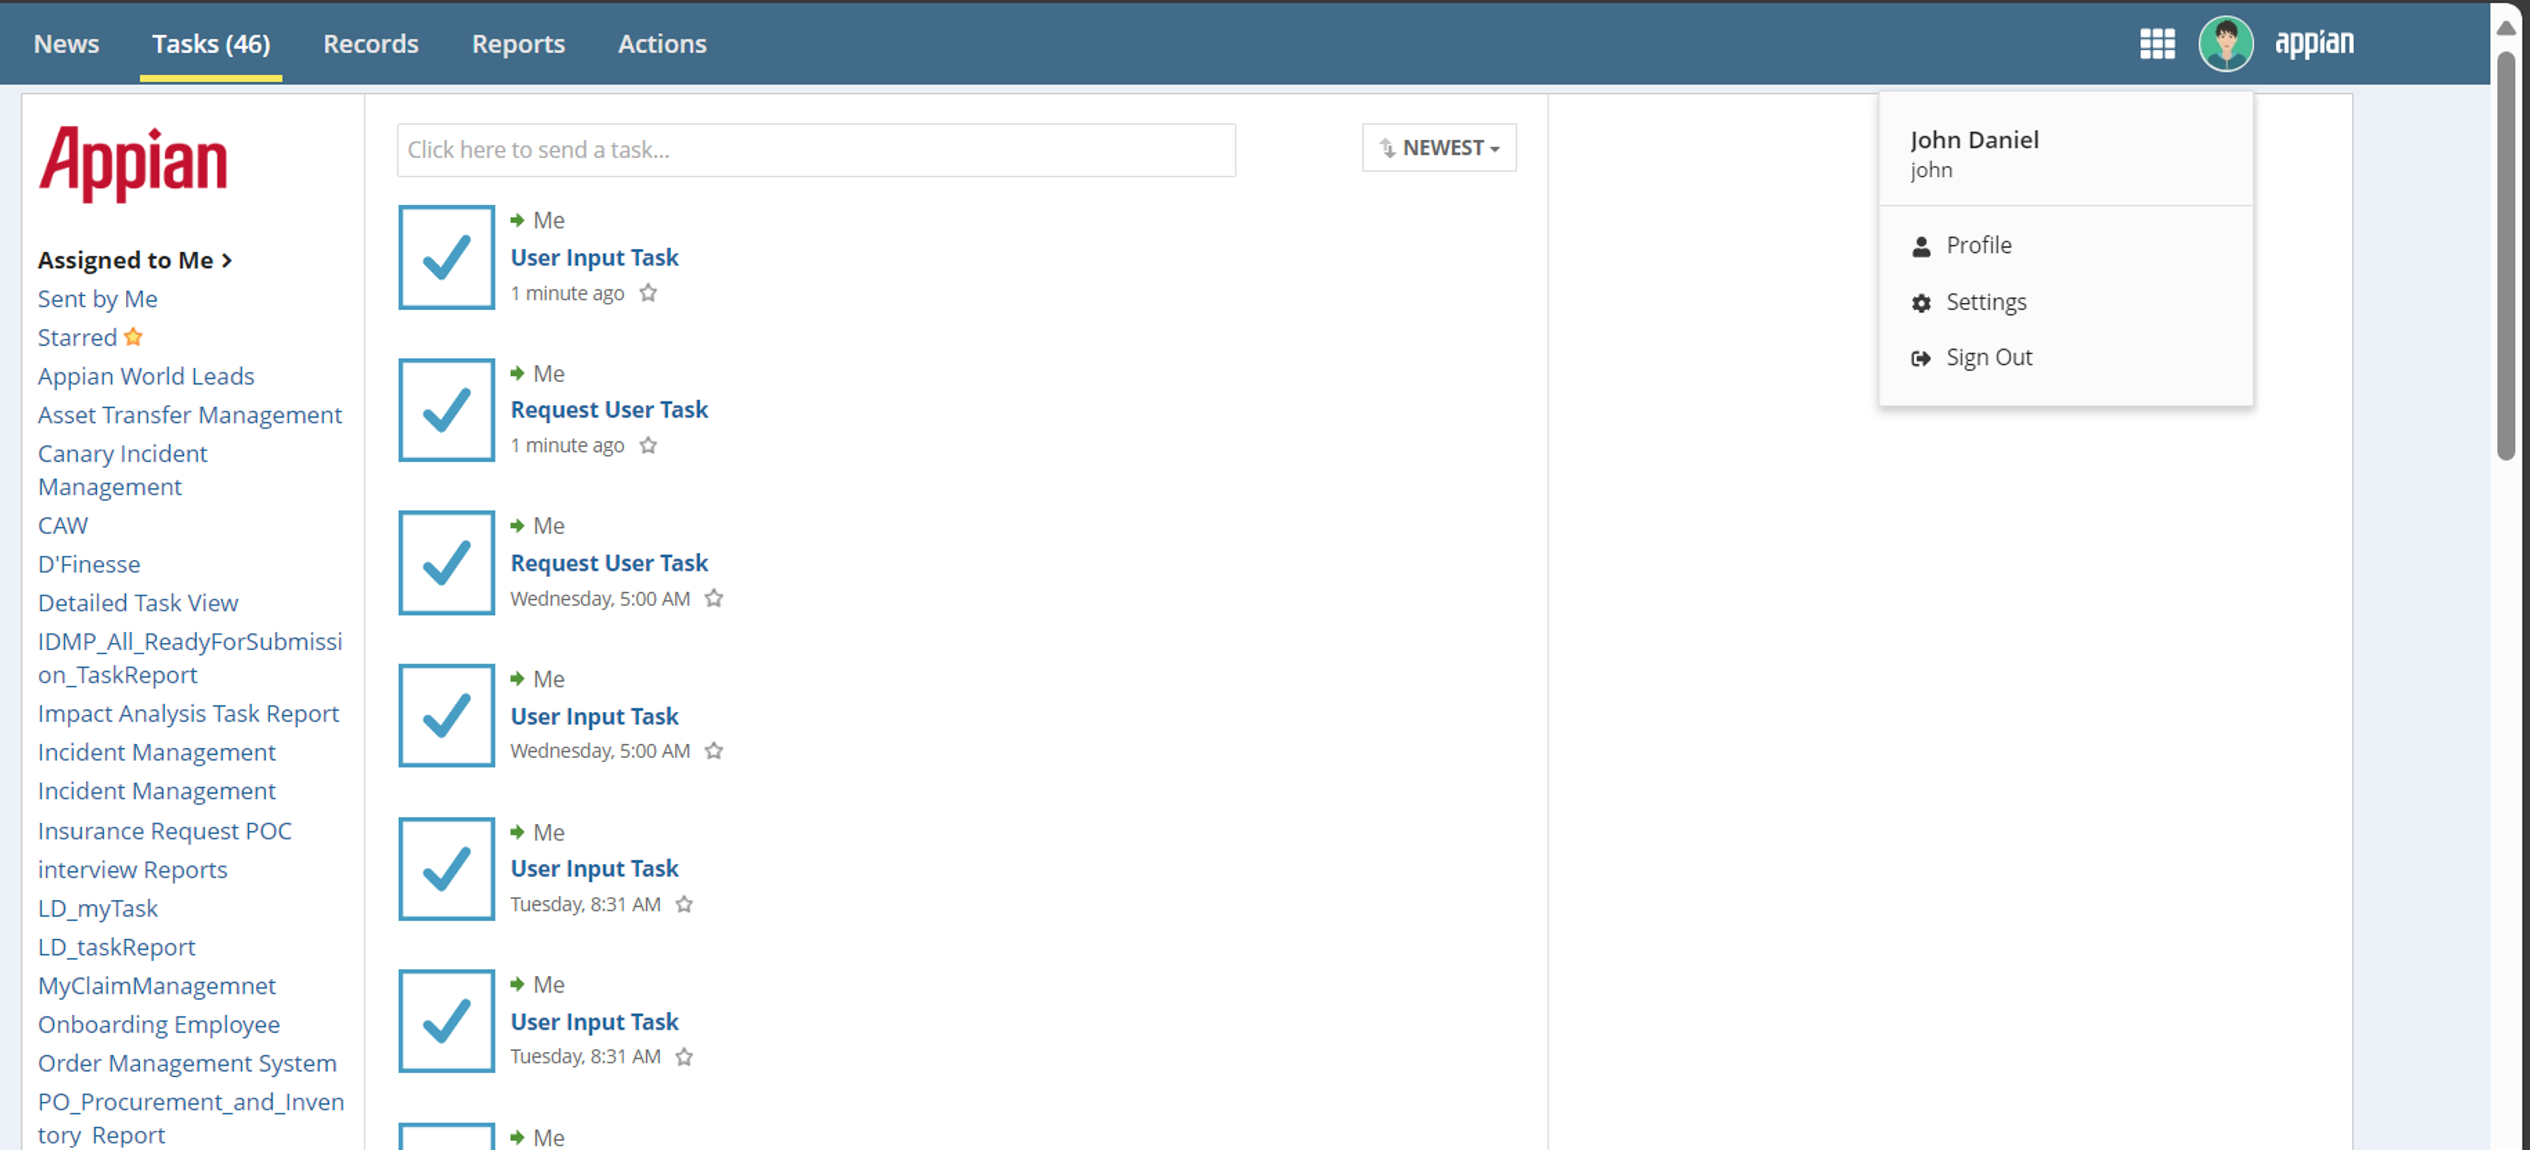This screenshot has width=2530, height=1150.
Task: Open Appian World Leads task report
Action: click(146, 376)
